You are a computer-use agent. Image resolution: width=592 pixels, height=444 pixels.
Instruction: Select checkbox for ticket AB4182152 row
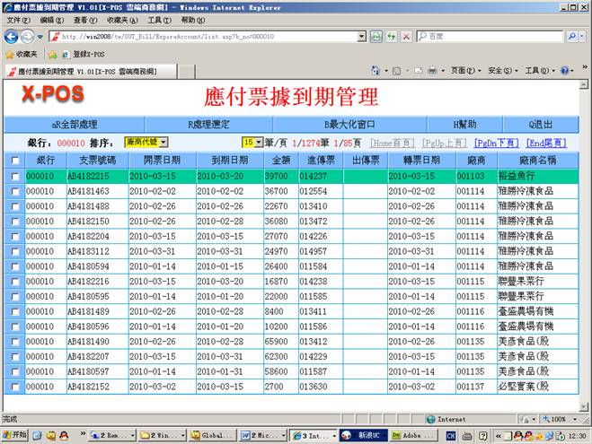pyautogui.click(x=13, y=387)
